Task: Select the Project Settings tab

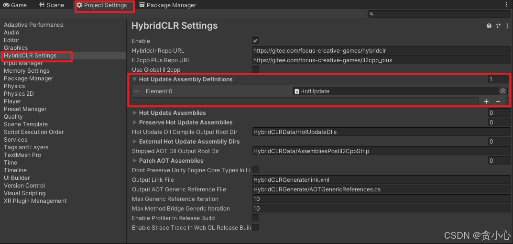Action: (101, 5)
